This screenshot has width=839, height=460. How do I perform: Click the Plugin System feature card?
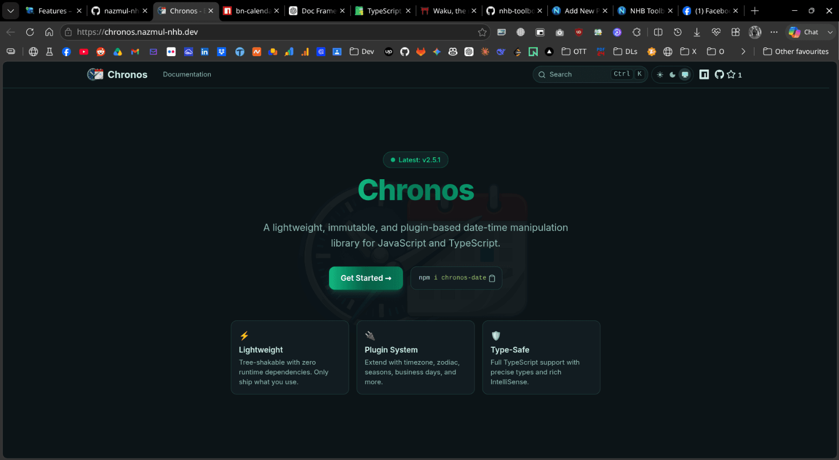pyautogui.click(x=416, y=357)
